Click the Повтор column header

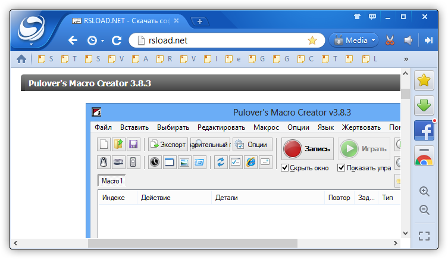click(339, 198)
